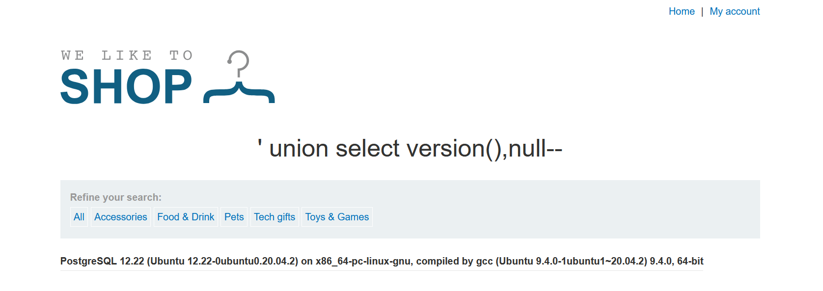Click "64-bit" at the result's end
The height and width of the screenshot is (291, 823).
coord(690,261)
